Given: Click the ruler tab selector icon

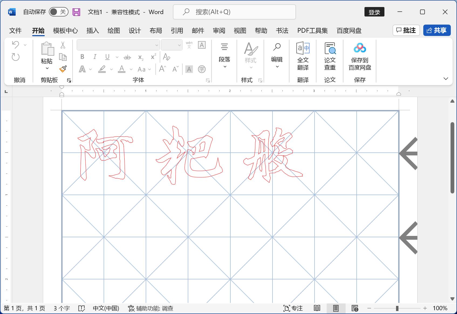Looking at the screenshot, I should point(6,92).
